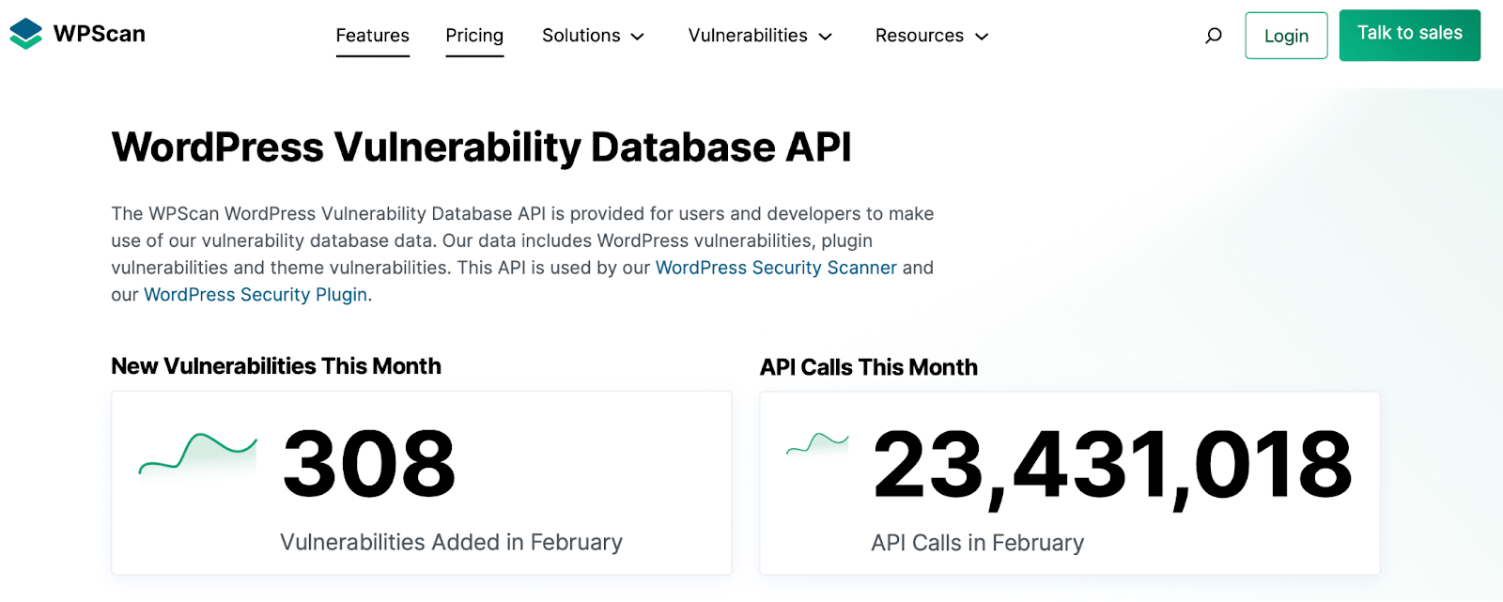Image resolution: width=1503 pixels, height=602 pixels.
Task: Follow the WordPress Security Plugin link
Action: pos(256,295)
